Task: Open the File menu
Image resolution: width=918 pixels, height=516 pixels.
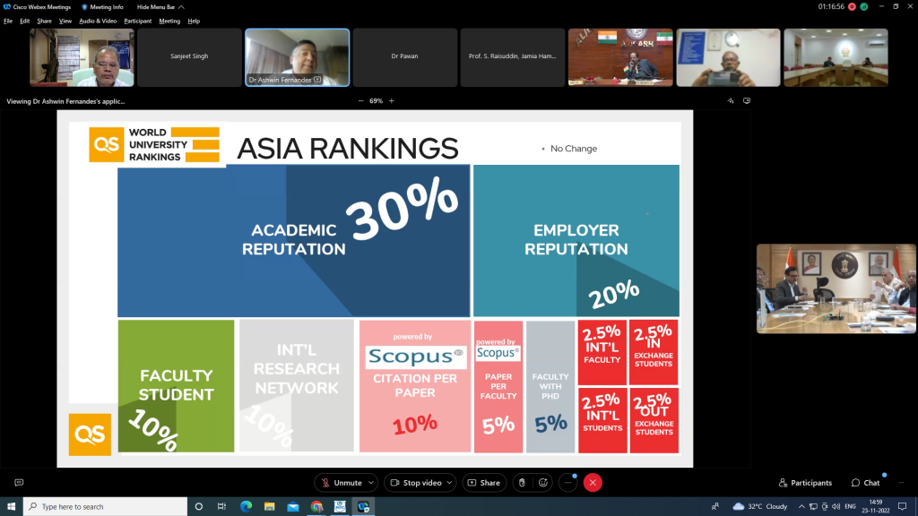Action: (x=8, y=21)
